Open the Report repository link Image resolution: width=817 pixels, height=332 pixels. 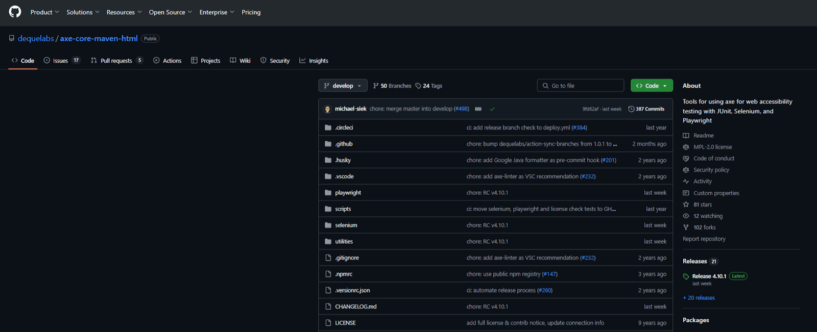(x=704, y=239)
